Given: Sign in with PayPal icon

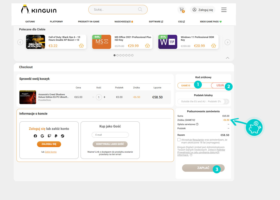Looking at the screenshot, I should [x=56, y=136].
